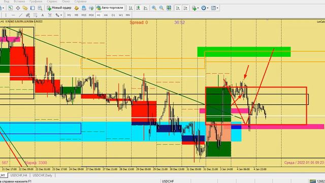Select the horizontal line drawing tool
This screenshot has height=183, width=325.
click(13, 15)
